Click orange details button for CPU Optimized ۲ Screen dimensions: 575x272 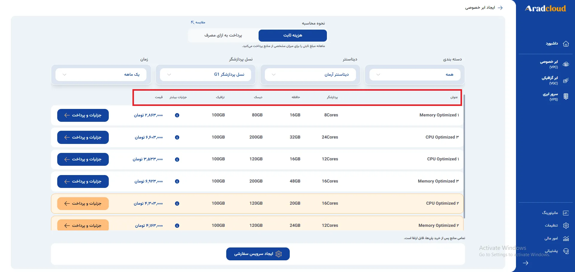click(83, 203)
